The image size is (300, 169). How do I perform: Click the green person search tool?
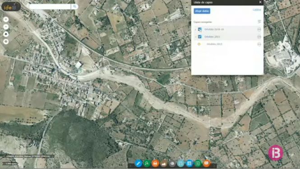coord(147,164)
